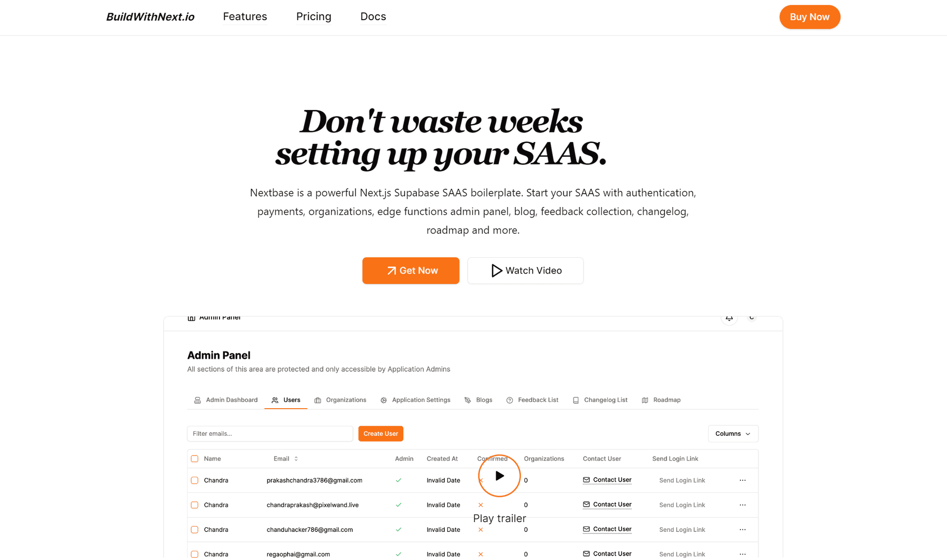Screen dimensions: 947x560
Task: Click the Changelog List icon
Action: [x=575, y=399]
